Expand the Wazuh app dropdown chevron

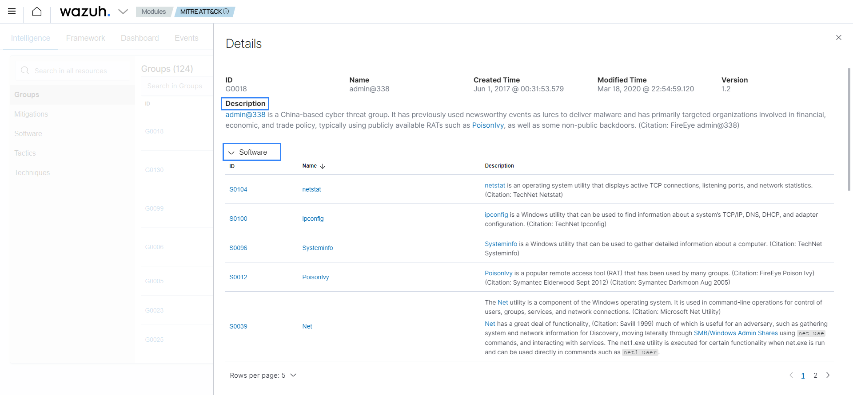tap(123, 12)
